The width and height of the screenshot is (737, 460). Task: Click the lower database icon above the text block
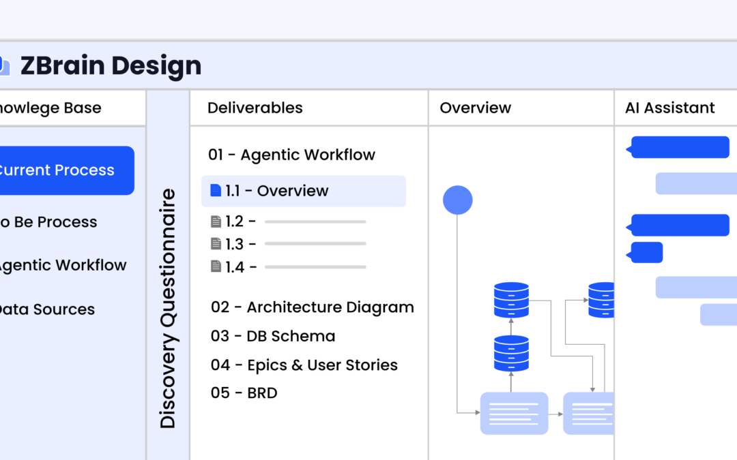point(511,354)
